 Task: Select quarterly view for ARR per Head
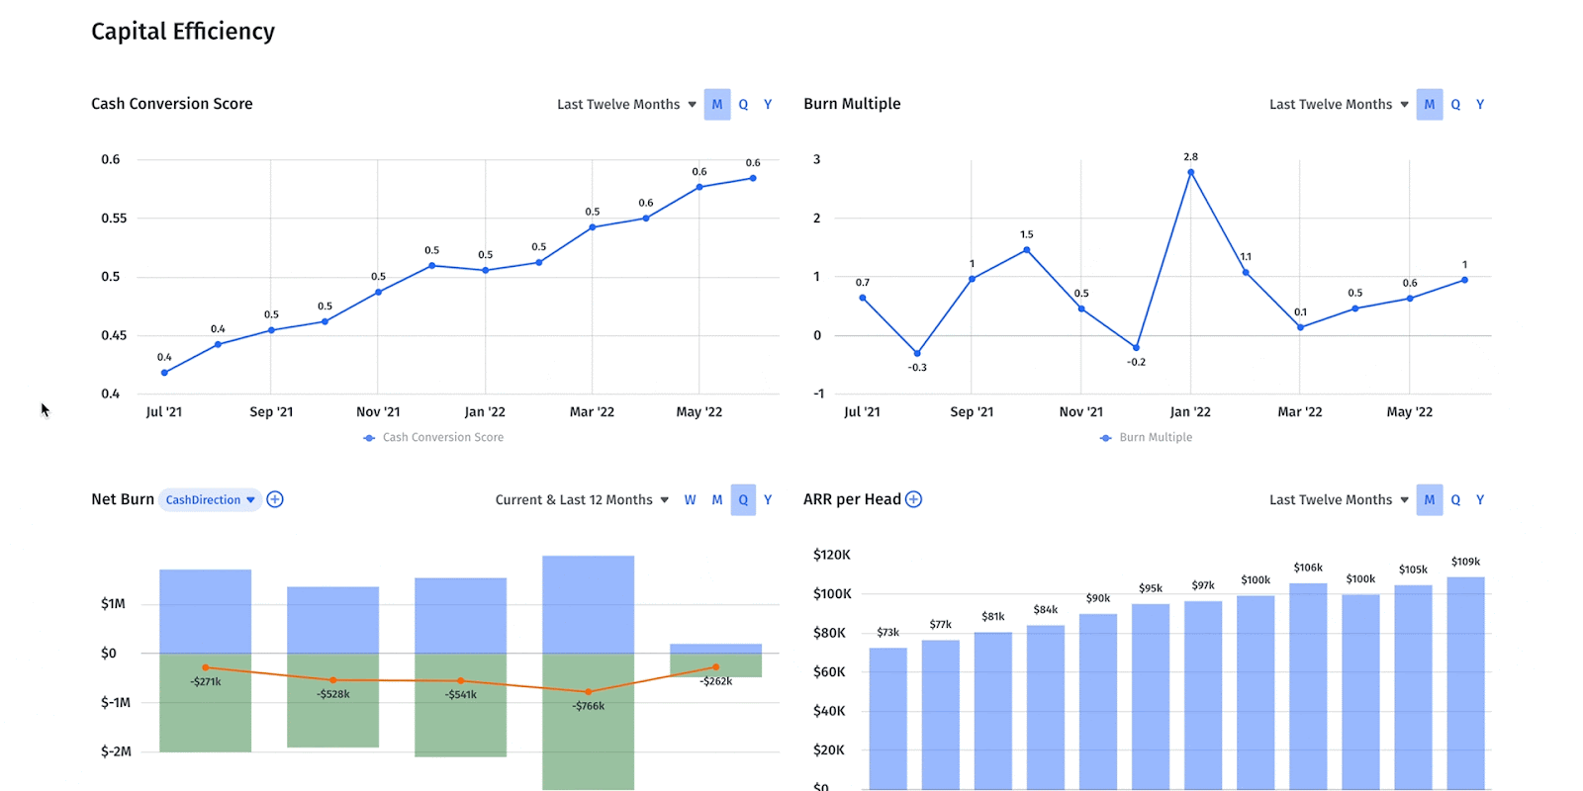pos(1455,500)
